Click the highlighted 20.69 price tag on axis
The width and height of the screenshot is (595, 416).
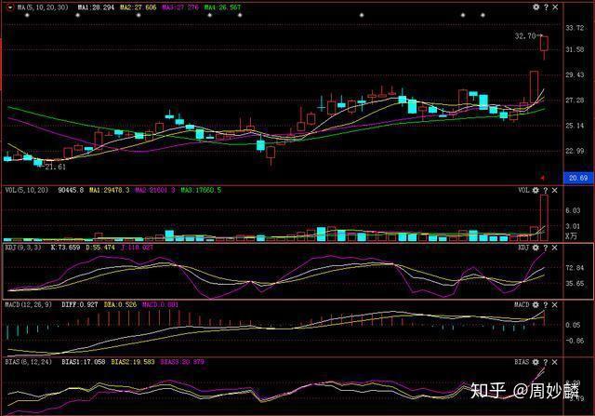(578, 178)
